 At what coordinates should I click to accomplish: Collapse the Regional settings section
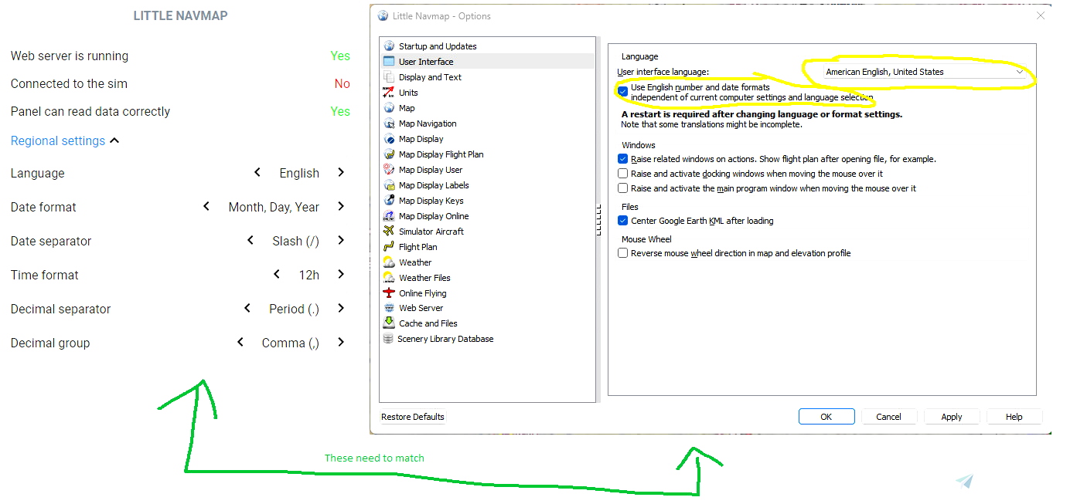tap(65, 140)
